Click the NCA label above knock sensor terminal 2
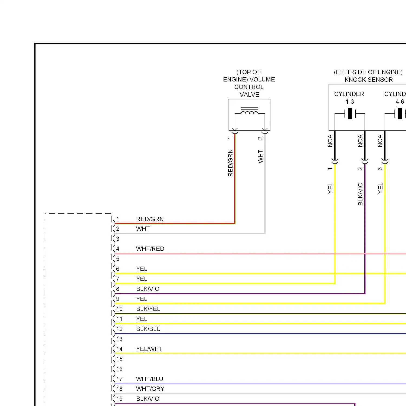The width and height of the screenshot is (406, 406). 360,141
